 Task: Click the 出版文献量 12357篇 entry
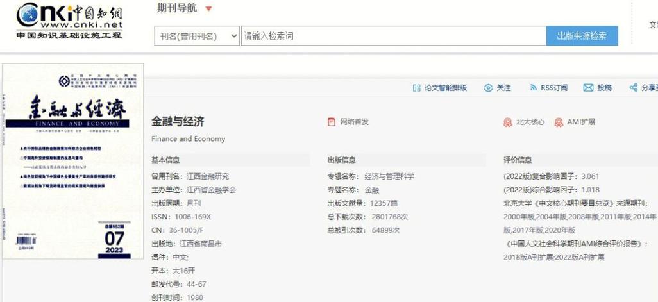362,203
